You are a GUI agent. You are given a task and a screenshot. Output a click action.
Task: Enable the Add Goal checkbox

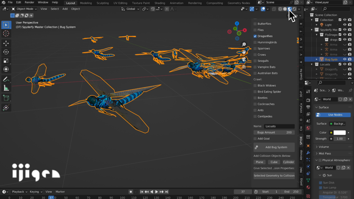[255, 138]
